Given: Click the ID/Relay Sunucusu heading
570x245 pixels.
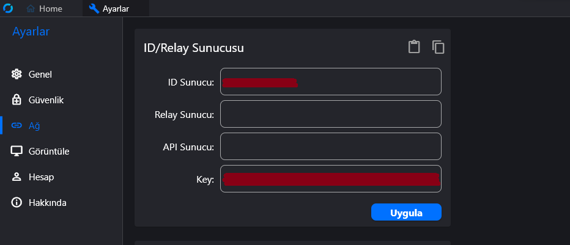Looking at the screenshot, I should [194, 48].
